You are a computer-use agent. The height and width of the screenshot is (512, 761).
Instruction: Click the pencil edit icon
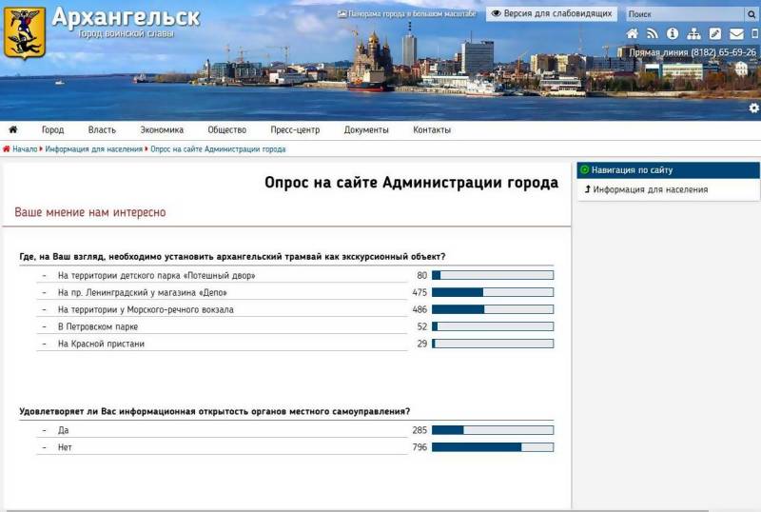click(x=714, y=33)
